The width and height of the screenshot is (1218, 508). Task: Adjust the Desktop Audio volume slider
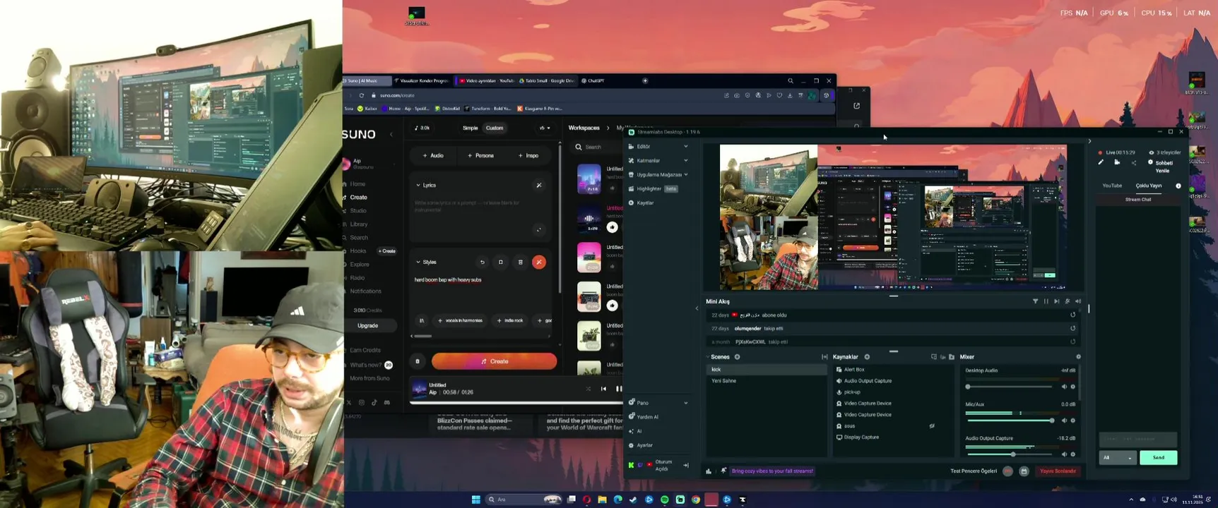1010,387
